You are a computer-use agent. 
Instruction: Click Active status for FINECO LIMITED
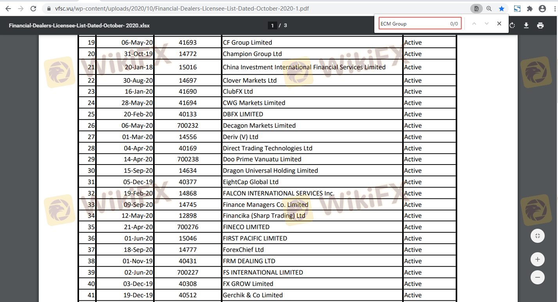pos(413,227)
